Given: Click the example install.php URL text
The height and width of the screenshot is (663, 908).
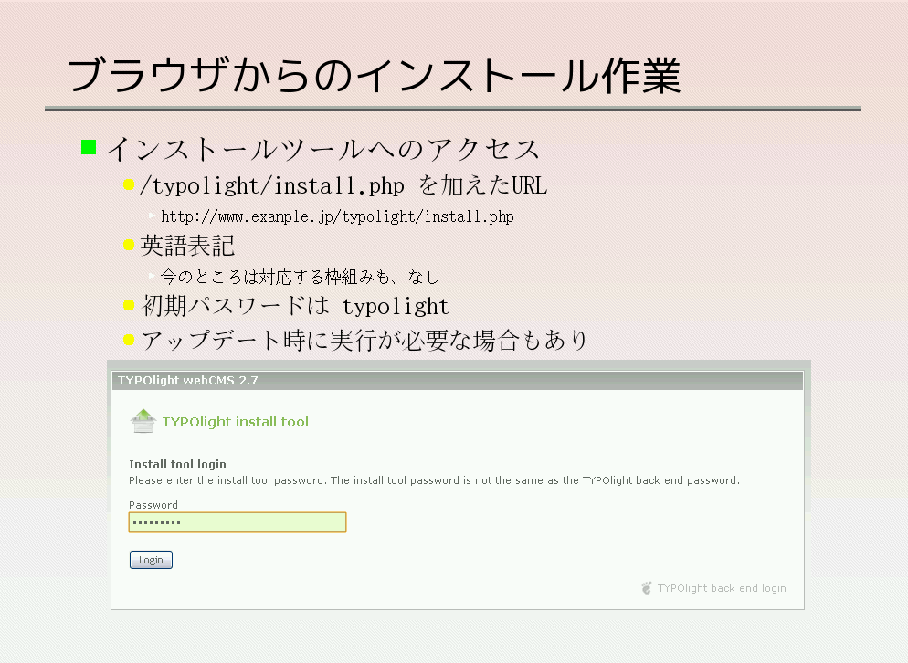Looking at the screenshot, I should click(x=337, y=216).
